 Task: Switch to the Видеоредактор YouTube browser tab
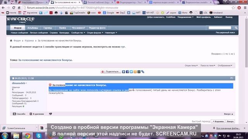tap(131, 2)
